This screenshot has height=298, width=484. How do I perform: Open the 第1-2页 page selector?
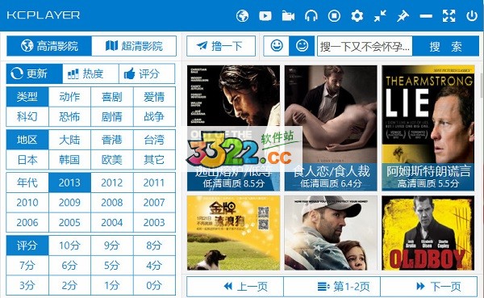coord(332,287)
